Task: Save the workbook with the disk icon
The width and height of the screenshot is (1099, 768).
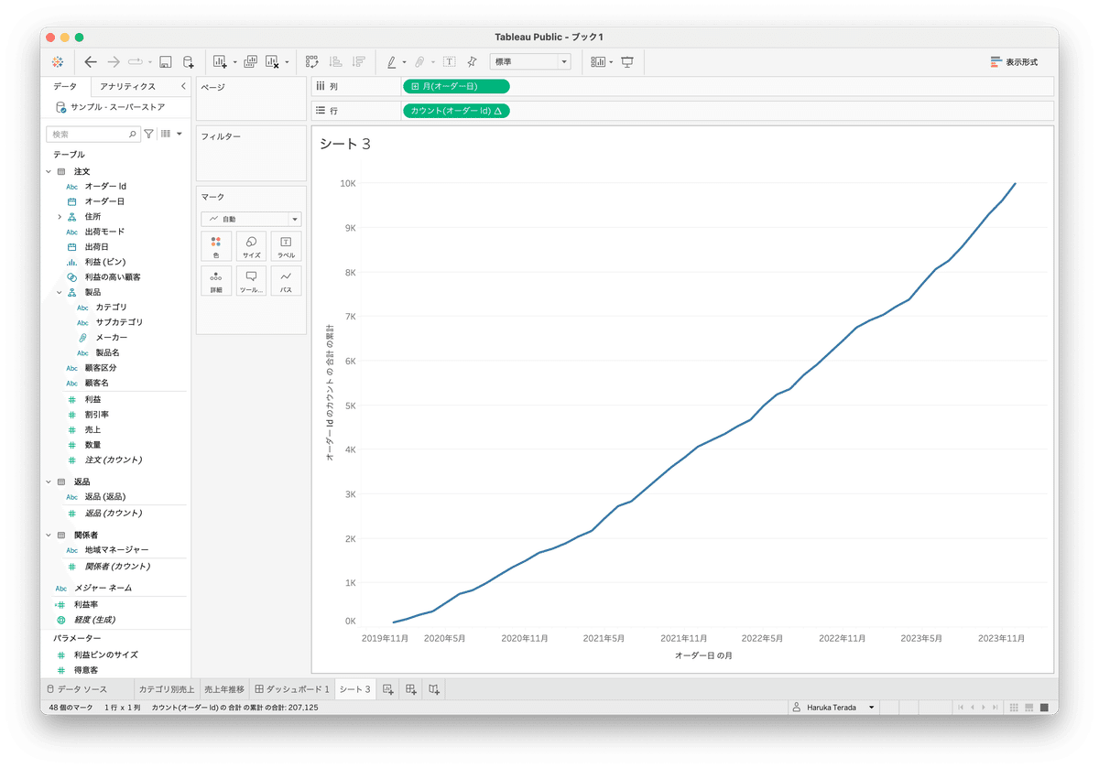Action: (166, 62)
